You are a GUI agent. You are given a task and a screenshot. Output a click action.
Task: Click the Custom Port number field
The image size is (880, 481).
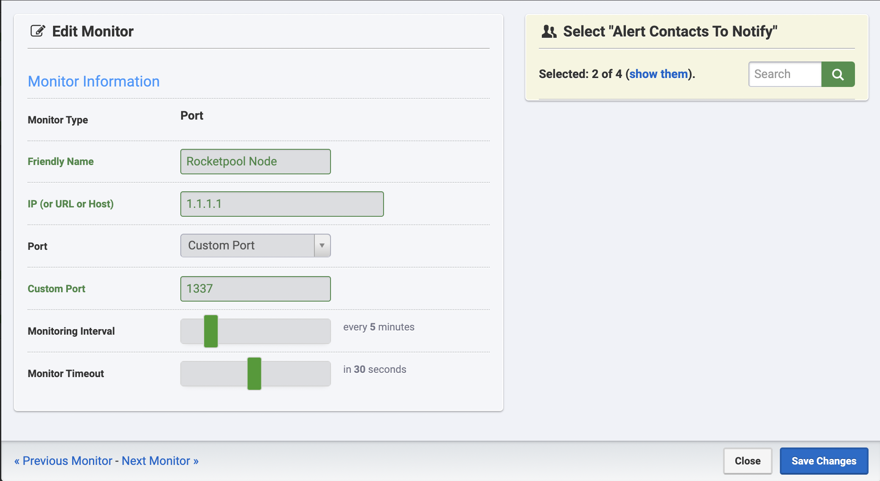coord(255,289)
